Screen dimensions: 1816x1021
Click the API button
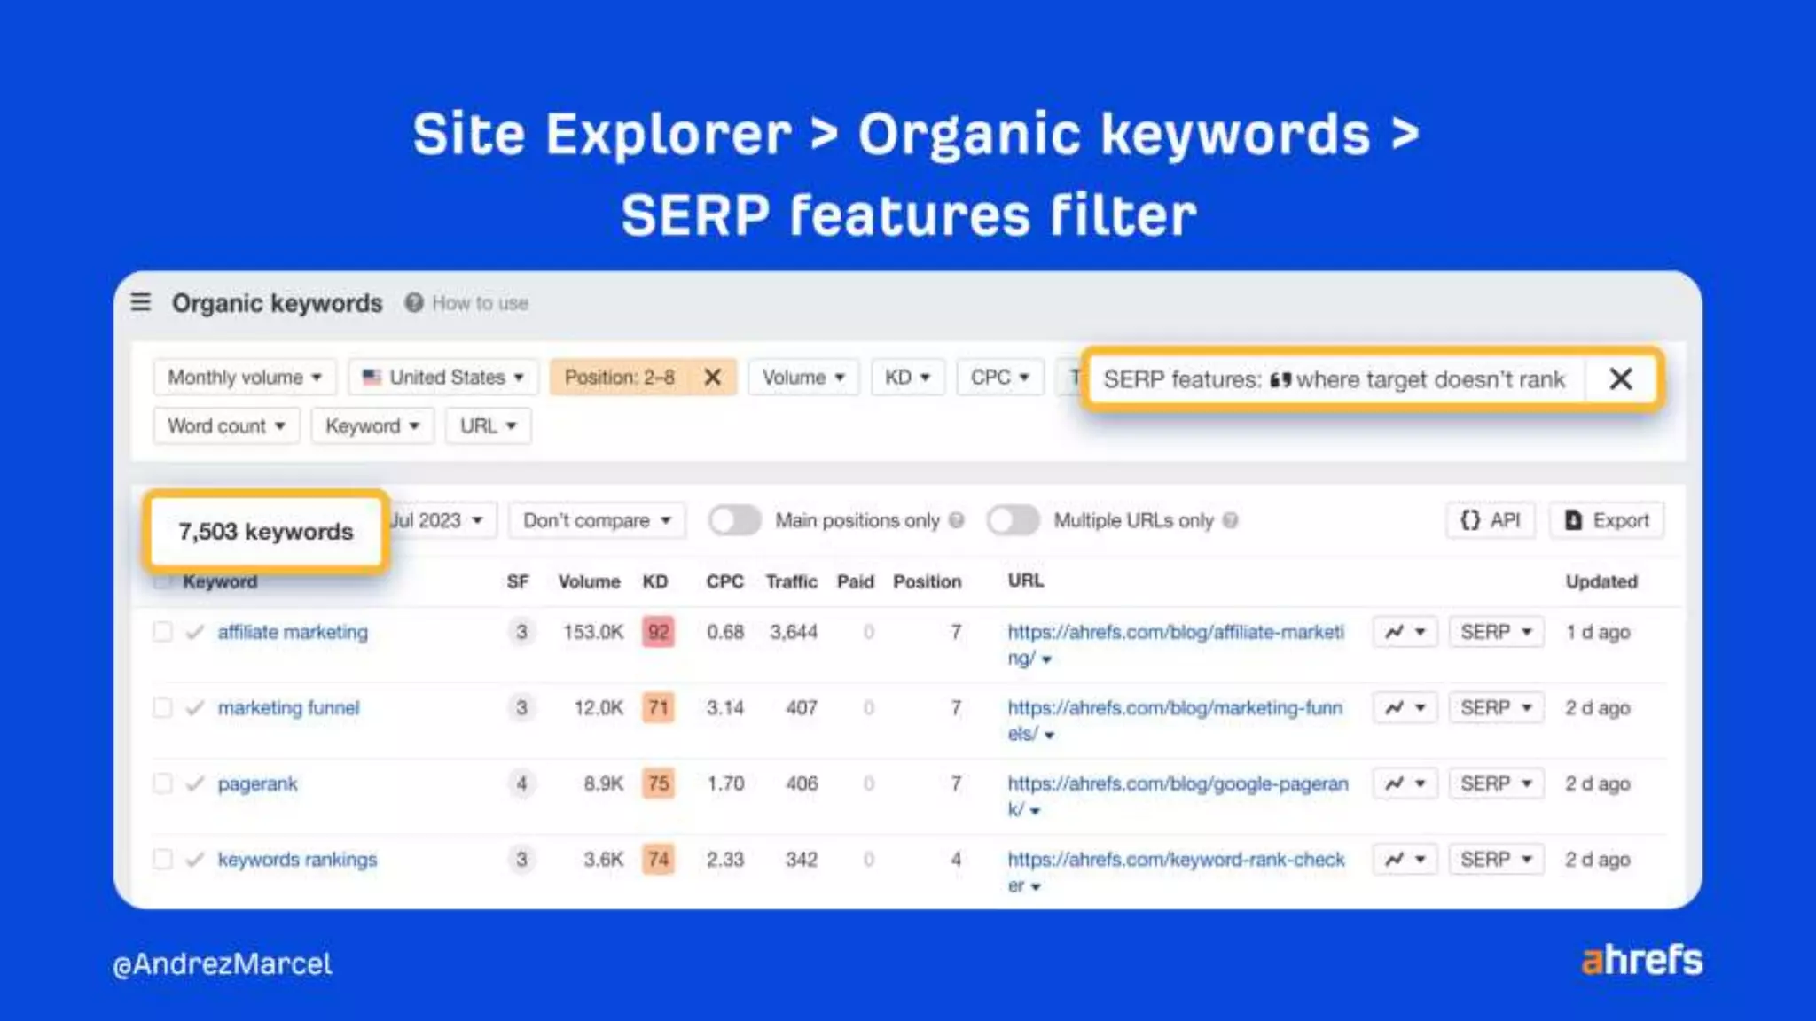pos(1491,520)
